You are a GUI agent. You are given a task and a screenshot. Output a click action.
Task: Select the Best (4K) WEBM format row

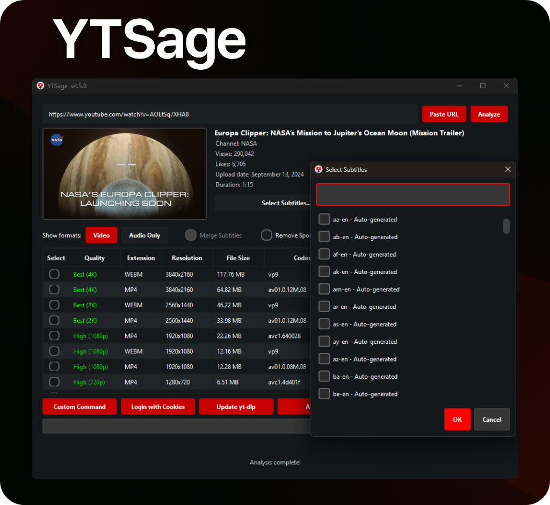[54, 274]
